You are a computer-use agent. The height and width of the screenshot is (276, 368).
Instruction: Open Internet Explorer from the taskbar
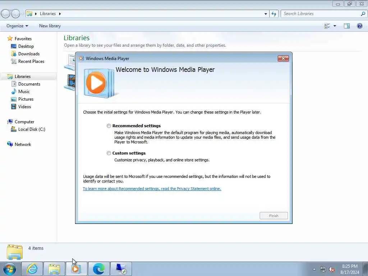point(32,269)
